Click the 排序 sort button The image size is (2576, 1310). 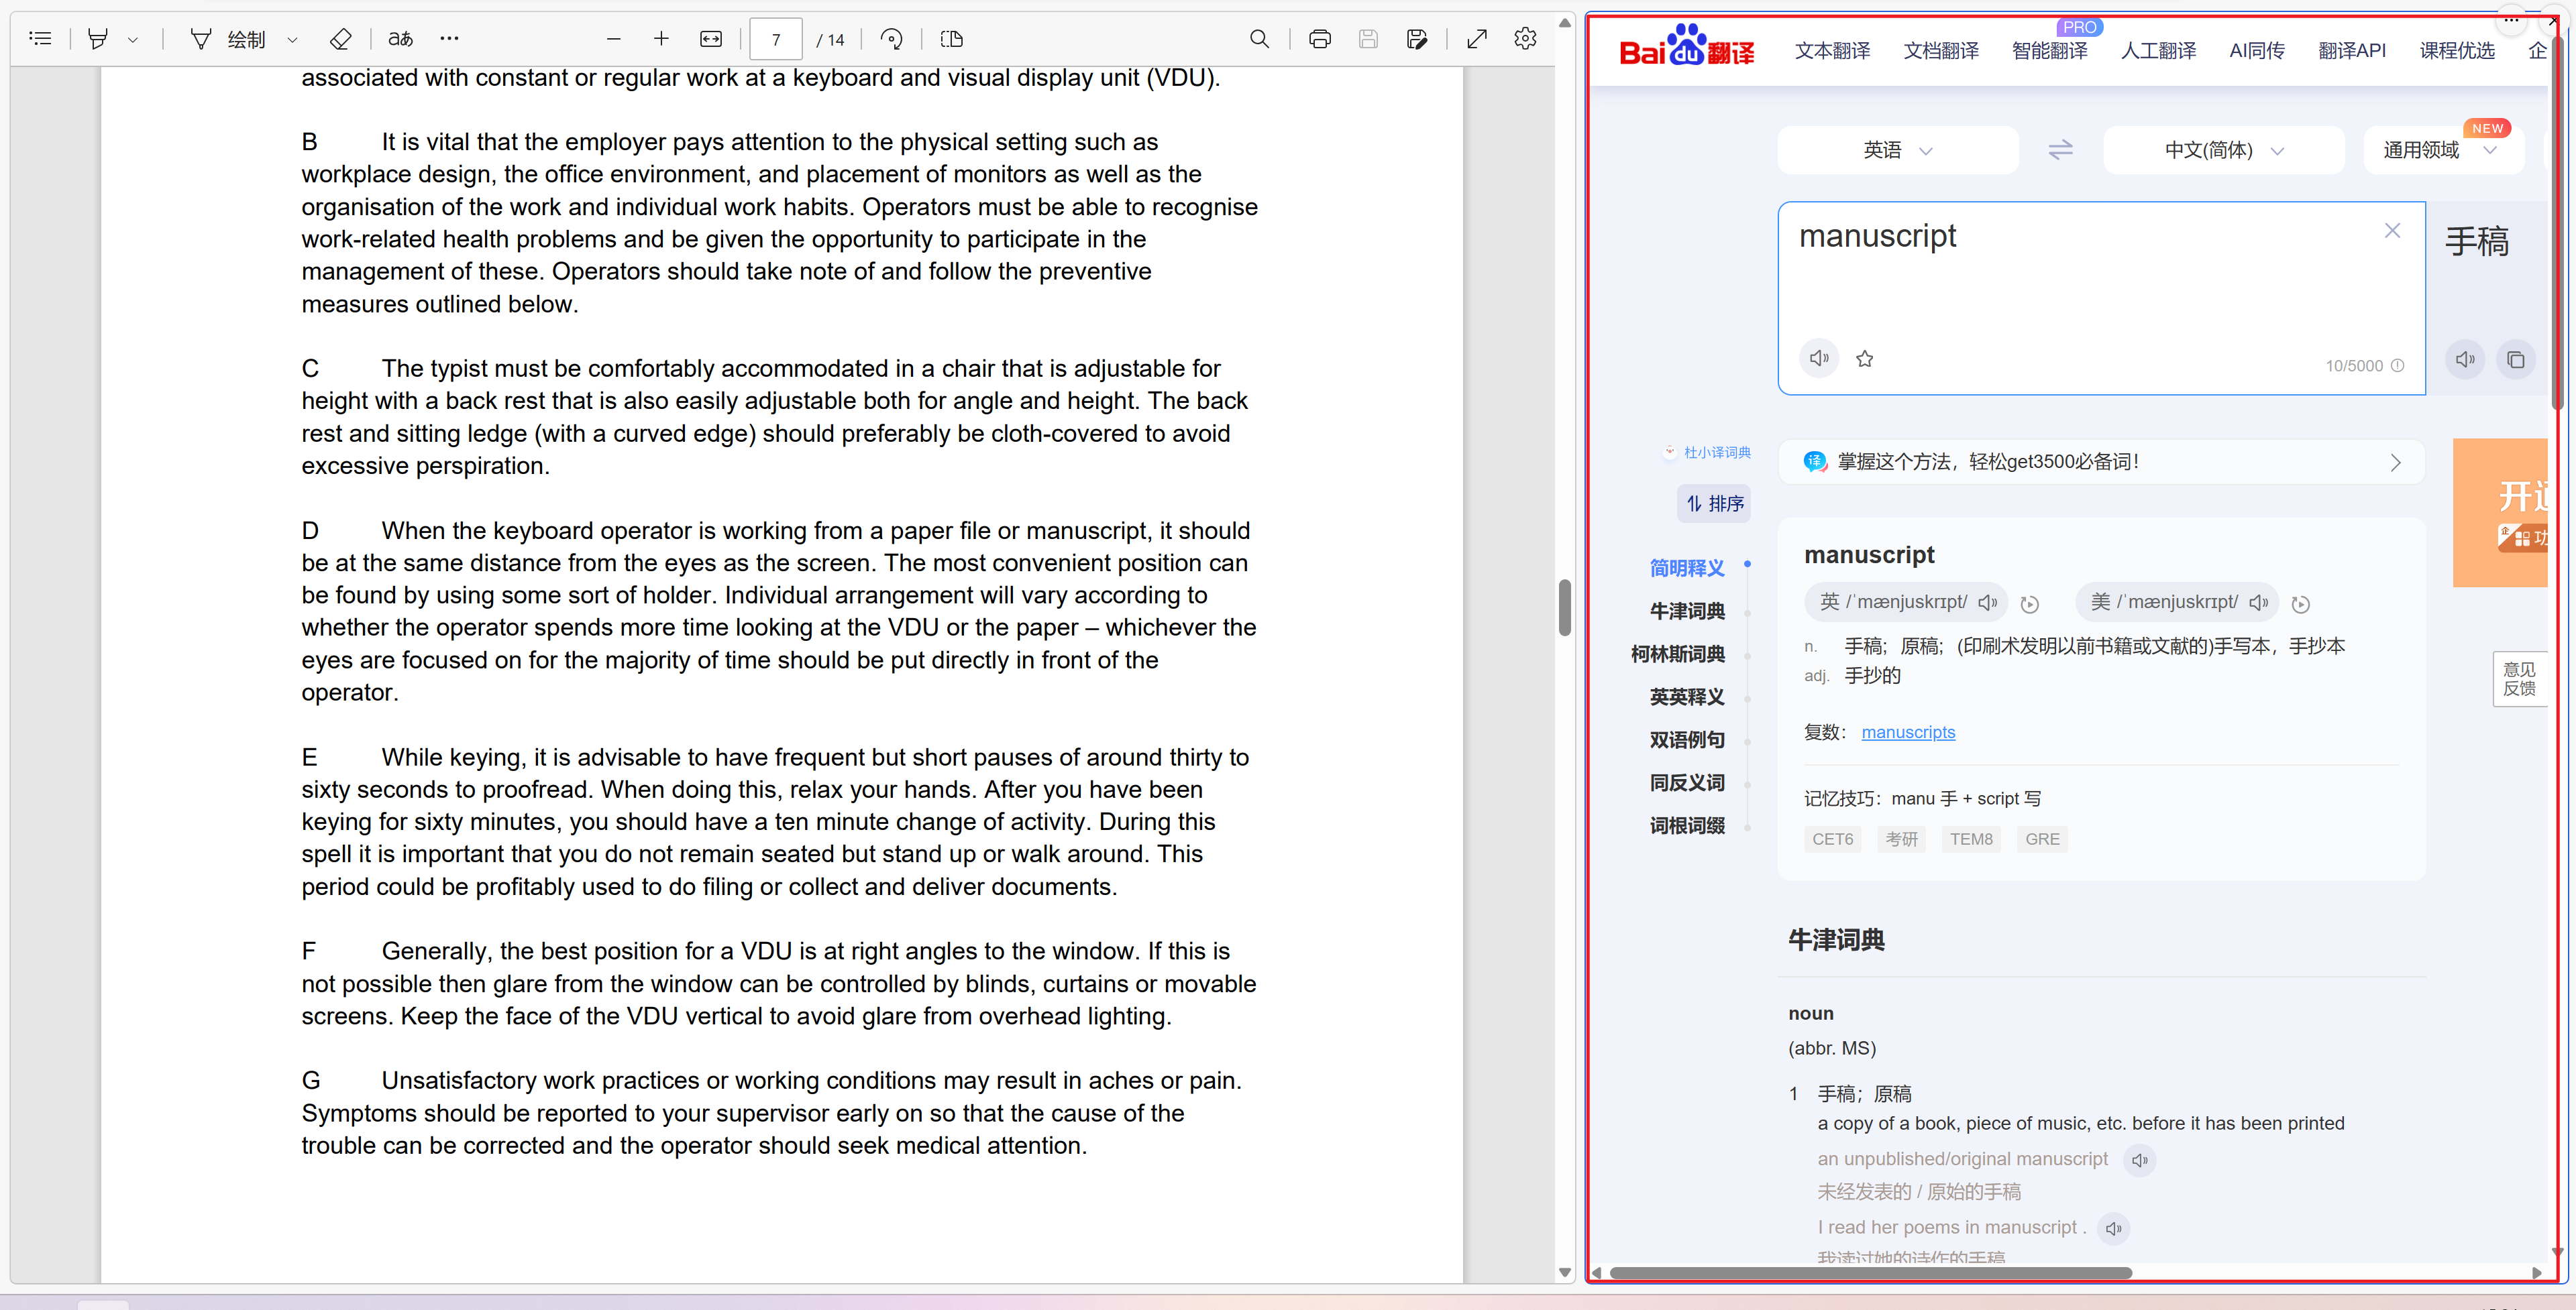[1714, 503]
